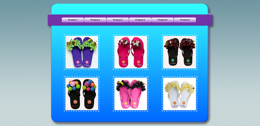Select the pink flip-flops with black berries
260x126 pixels.
131,94
